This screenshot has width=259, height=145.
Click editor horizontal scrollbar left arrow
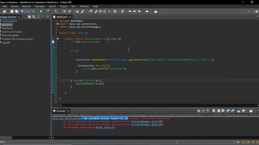(60, 106)
